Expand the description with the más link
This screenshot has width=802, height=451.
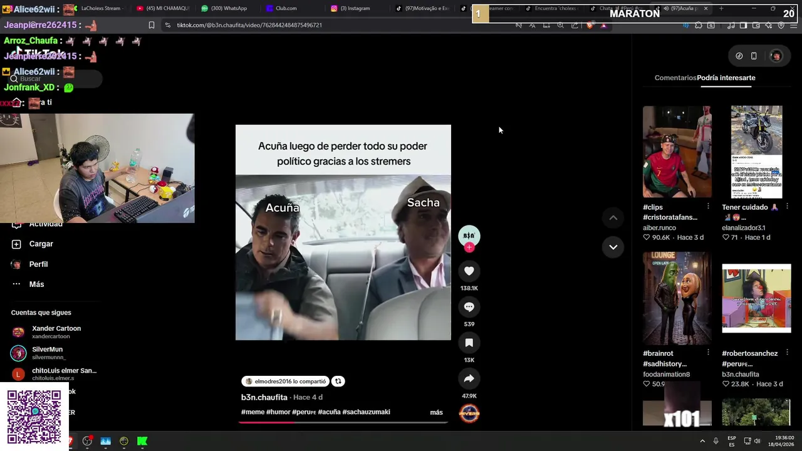(436, 412)
